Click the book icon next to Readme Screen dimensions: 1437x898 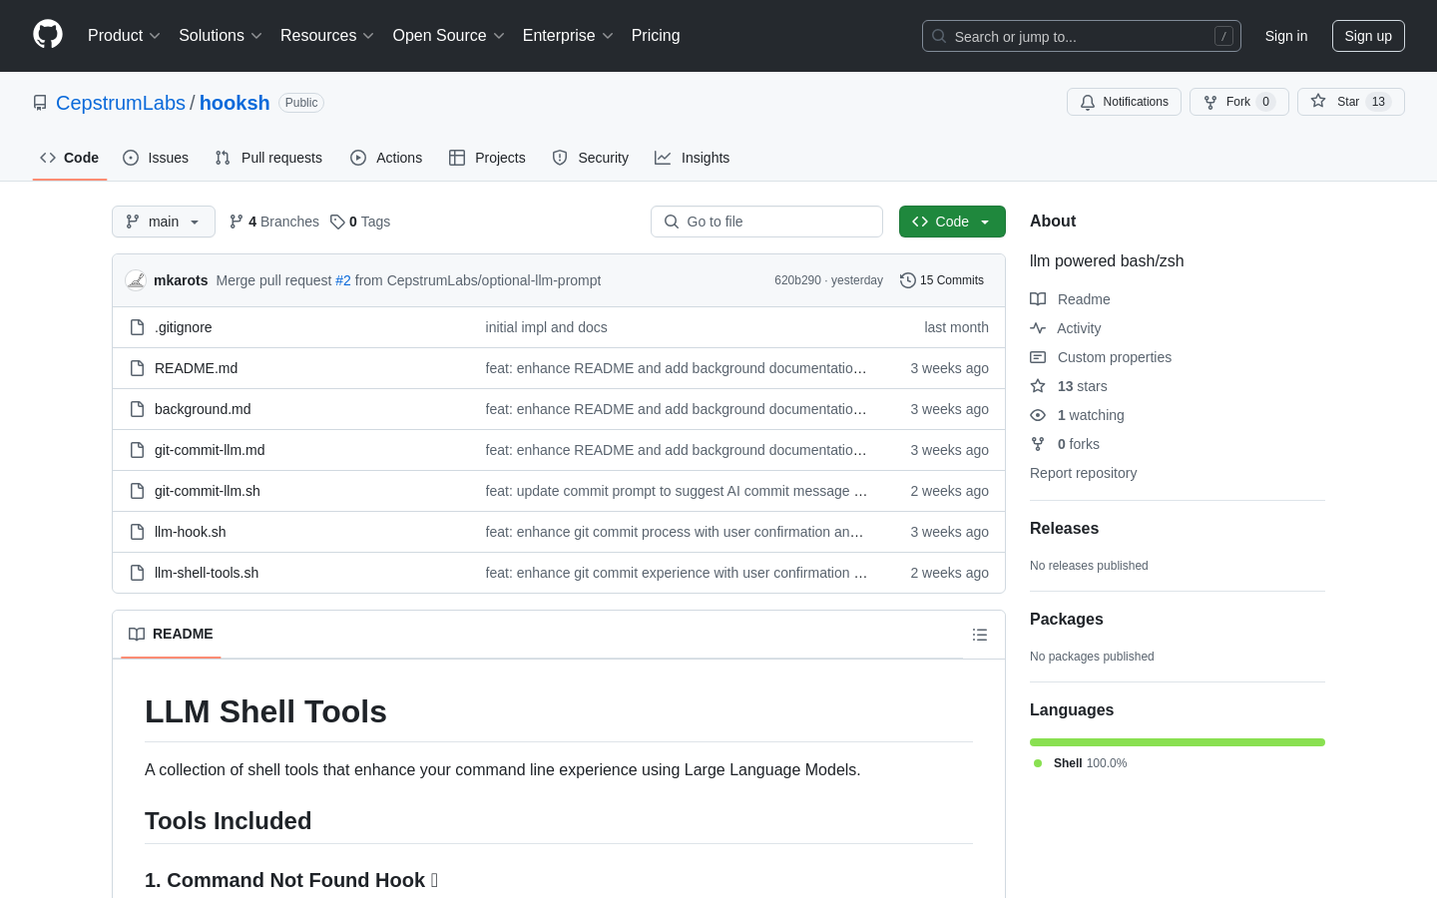tap(1038, 299)
